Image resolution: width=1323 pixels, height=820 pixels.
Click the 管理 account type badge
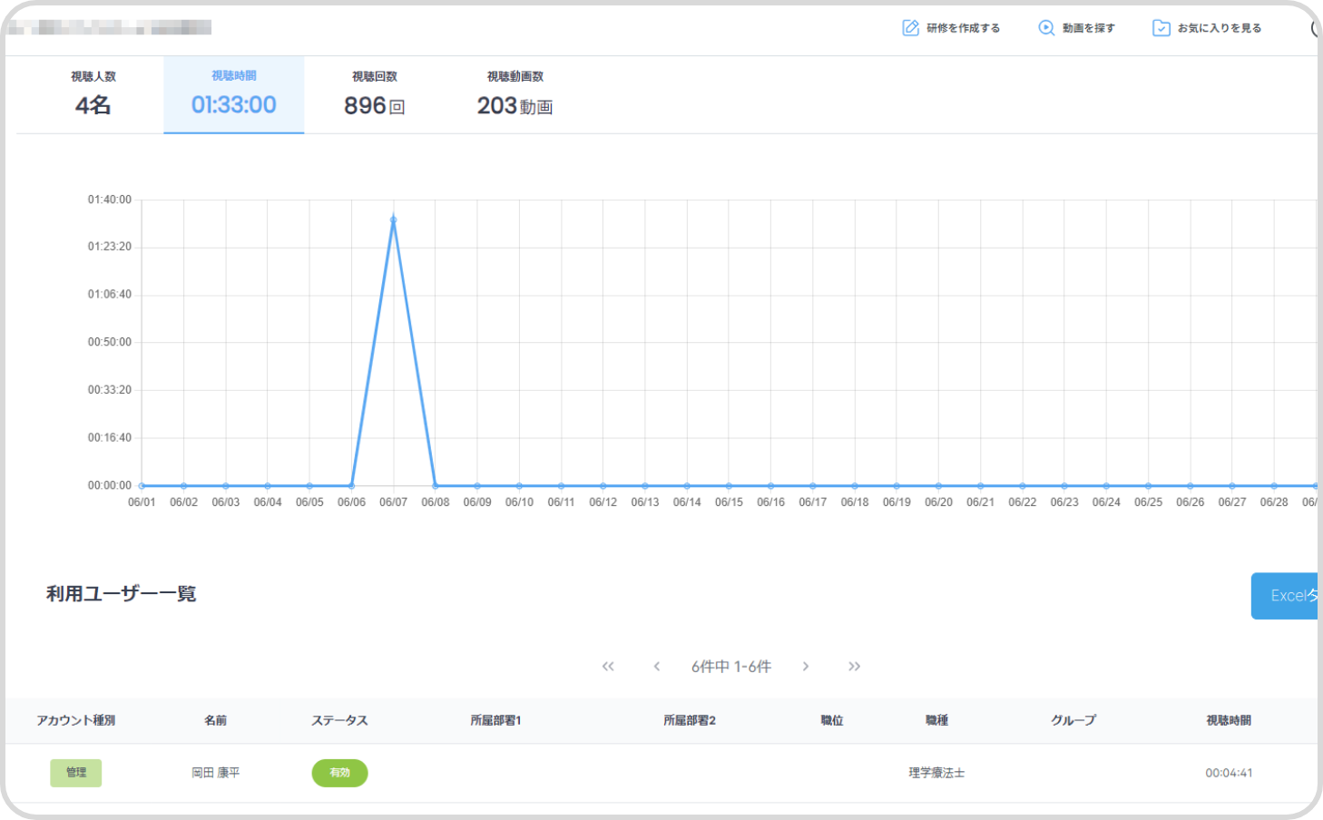(x=76, y=773)
